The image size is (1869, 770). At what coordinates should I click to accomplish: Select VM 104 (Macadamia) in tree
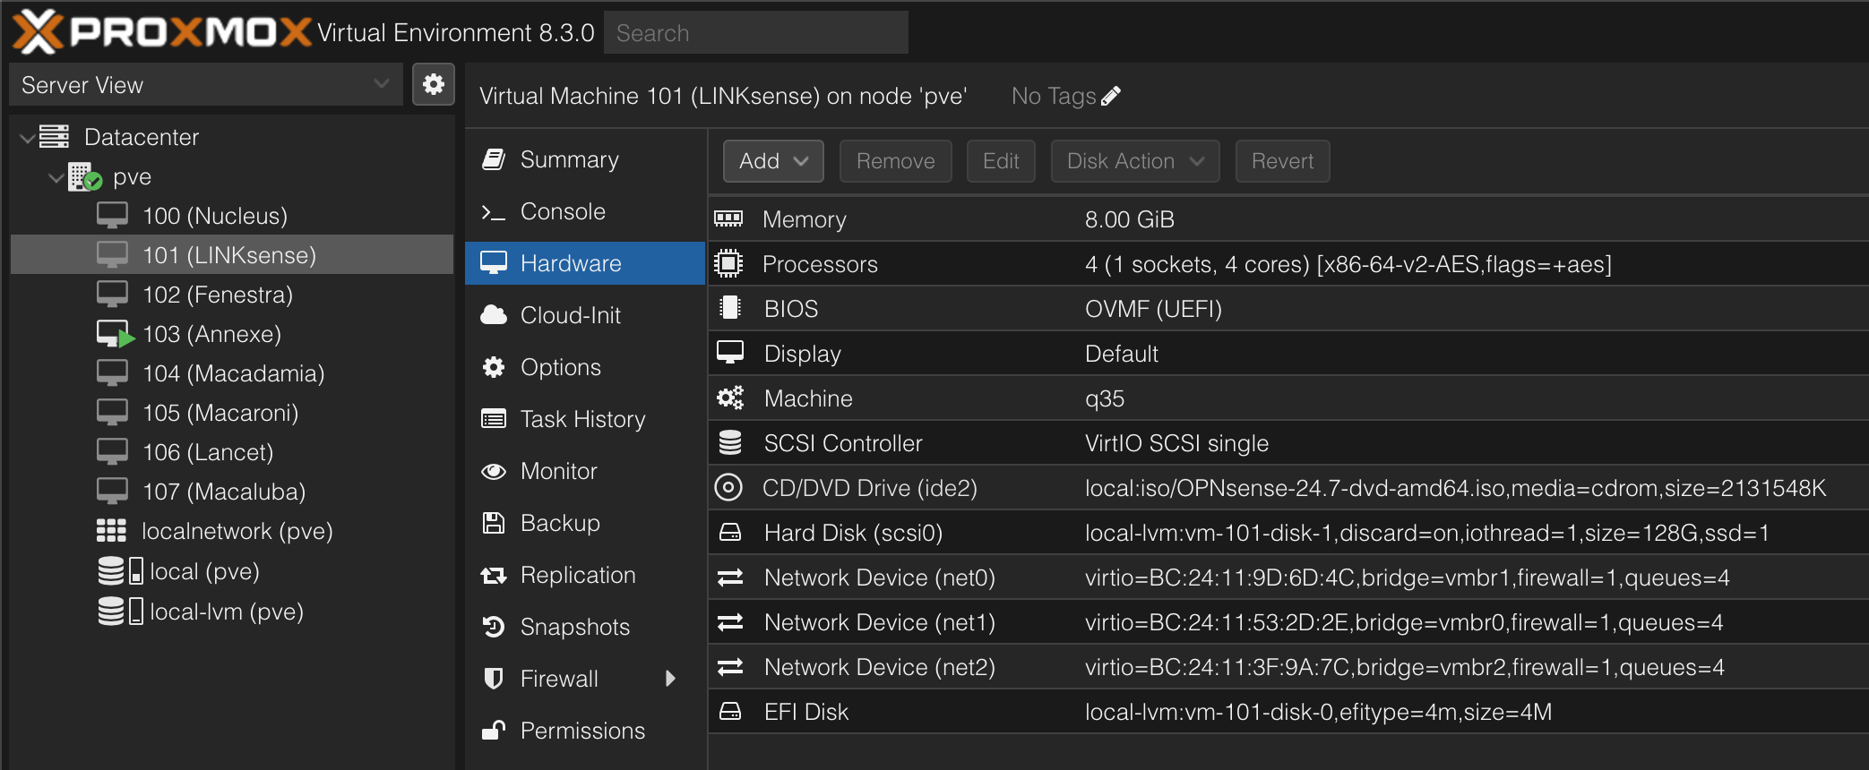[x=232, y=373]
